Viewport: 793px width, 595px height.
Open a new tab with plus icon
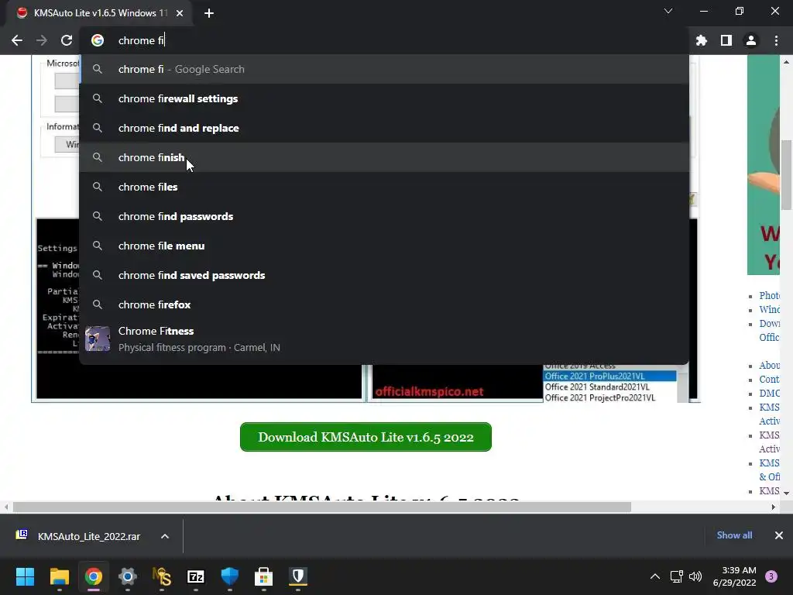tap(209, 13)
